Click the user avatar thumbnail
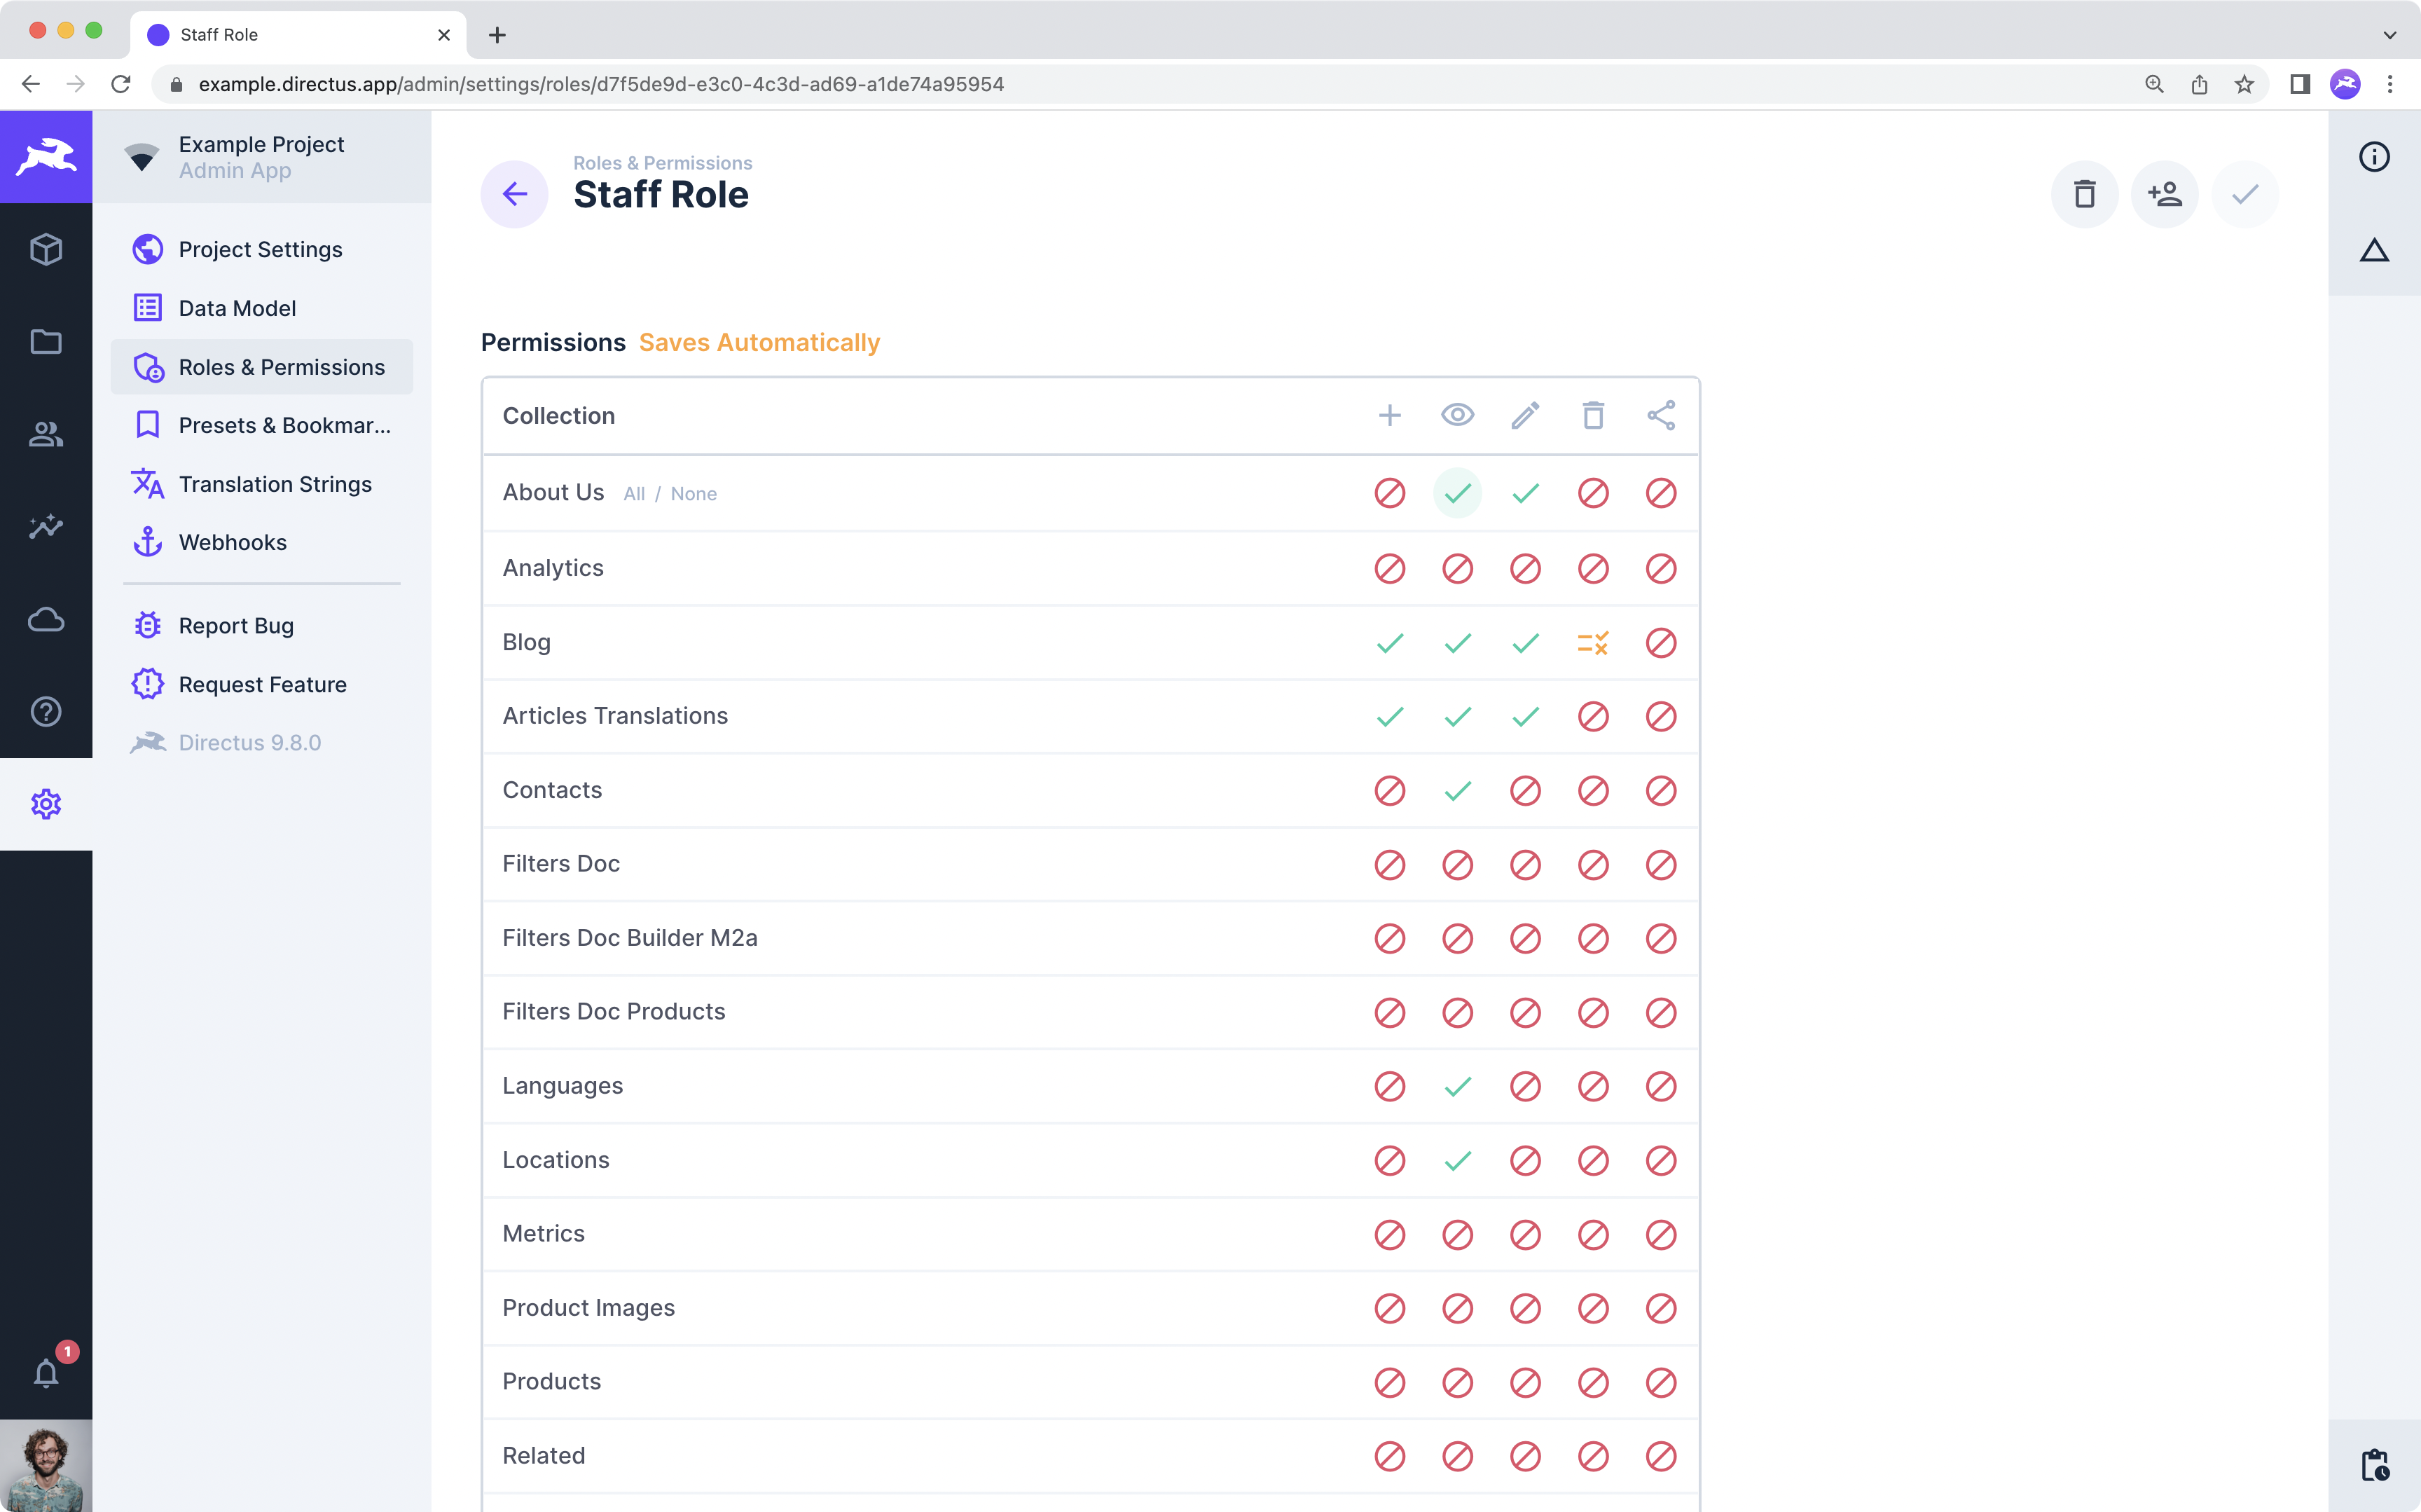This screenshot has height=1512, width=2421. [46, 1466]
